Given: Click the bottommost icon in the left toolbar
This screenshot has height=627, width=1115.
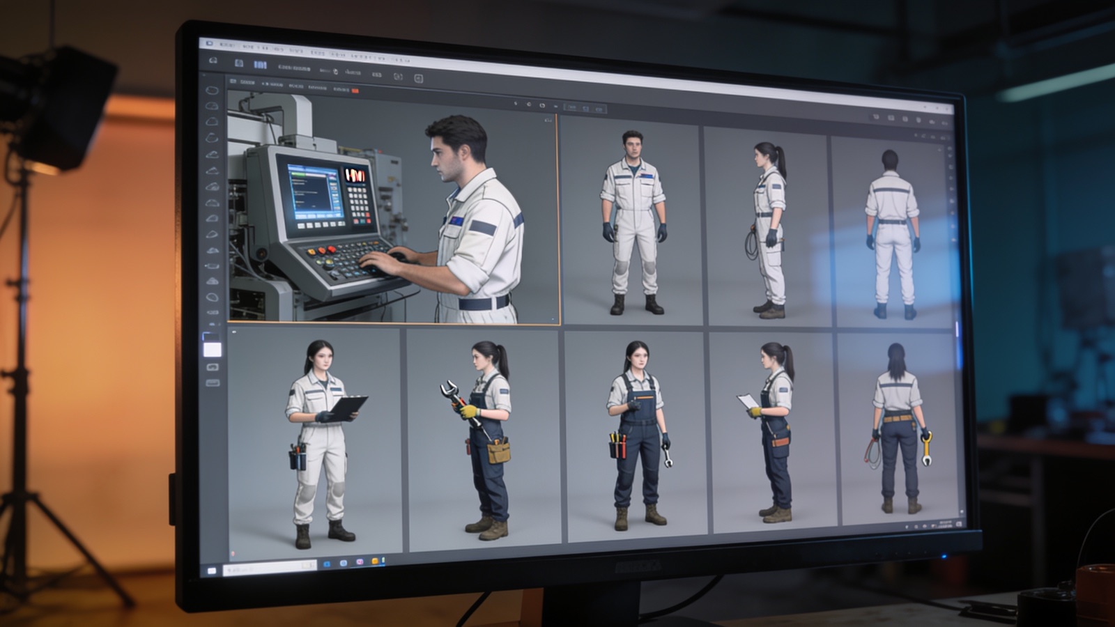Looking at the screenshot, I should 213,382.
